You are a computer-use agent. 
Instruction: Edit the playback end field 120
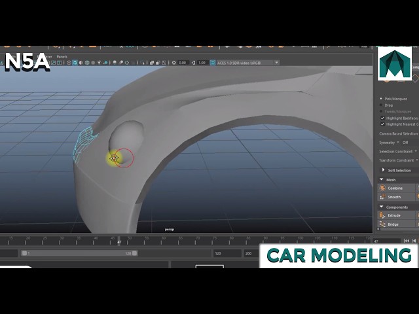tap(227, 253)
